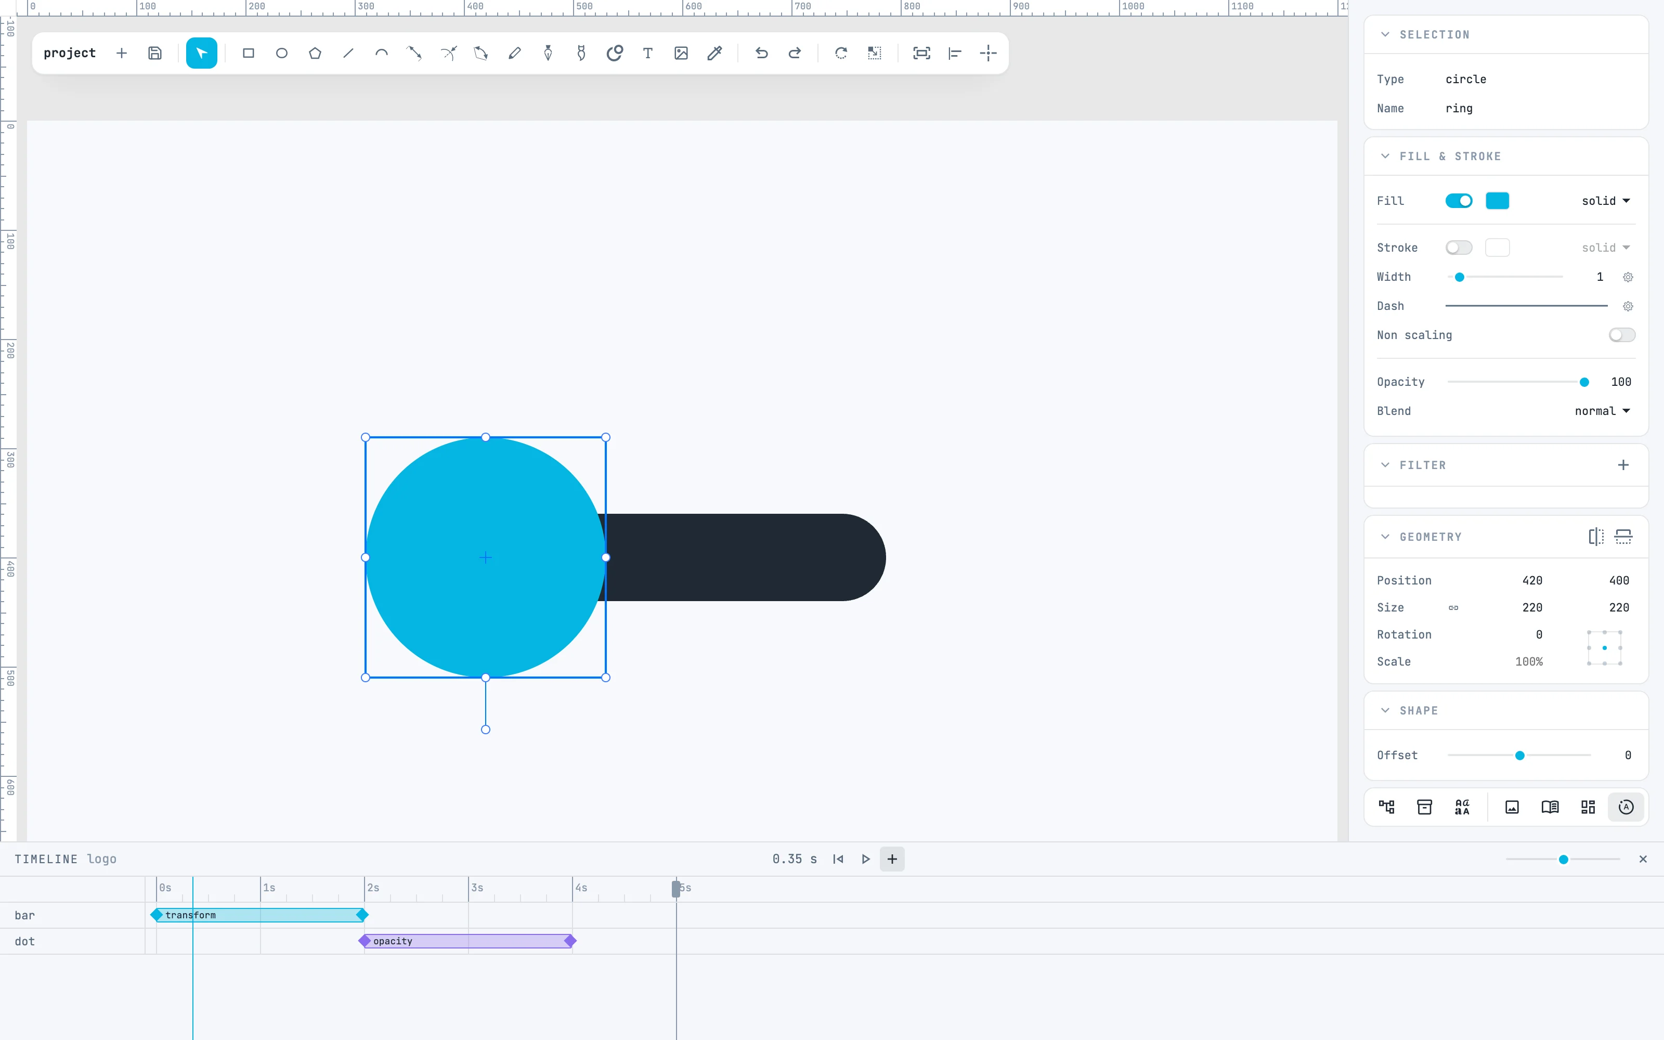The width and height of the screenshot is (1664, 1040).
Task: Open the Align objects tool
Action: 954,53
